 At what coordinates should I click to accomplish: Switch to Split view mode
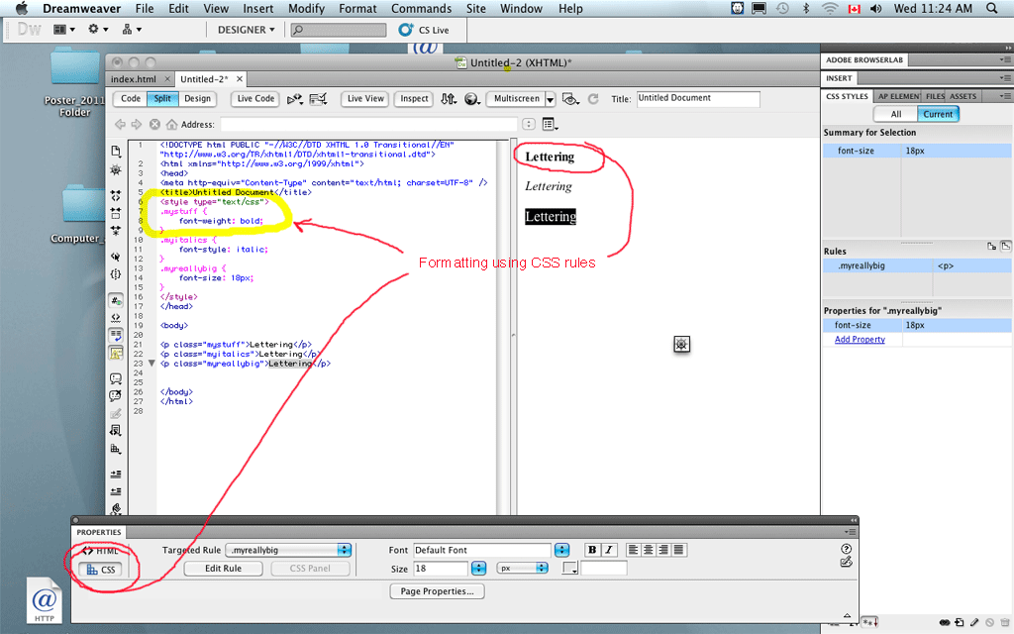[162, 98]
